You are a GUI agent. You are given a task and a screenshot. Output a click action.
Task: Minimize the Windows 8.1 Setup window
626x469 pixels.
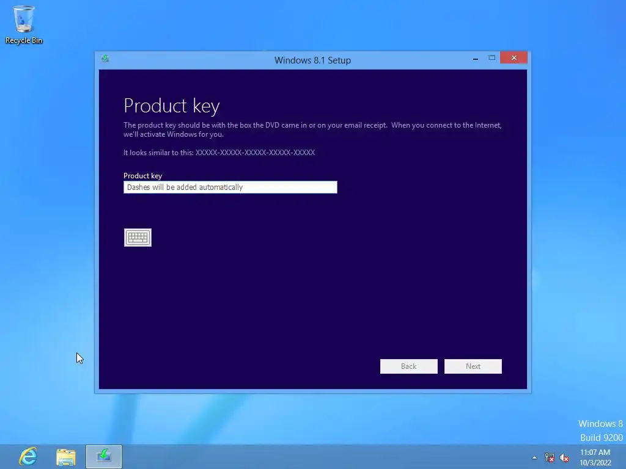click(476, 58)
